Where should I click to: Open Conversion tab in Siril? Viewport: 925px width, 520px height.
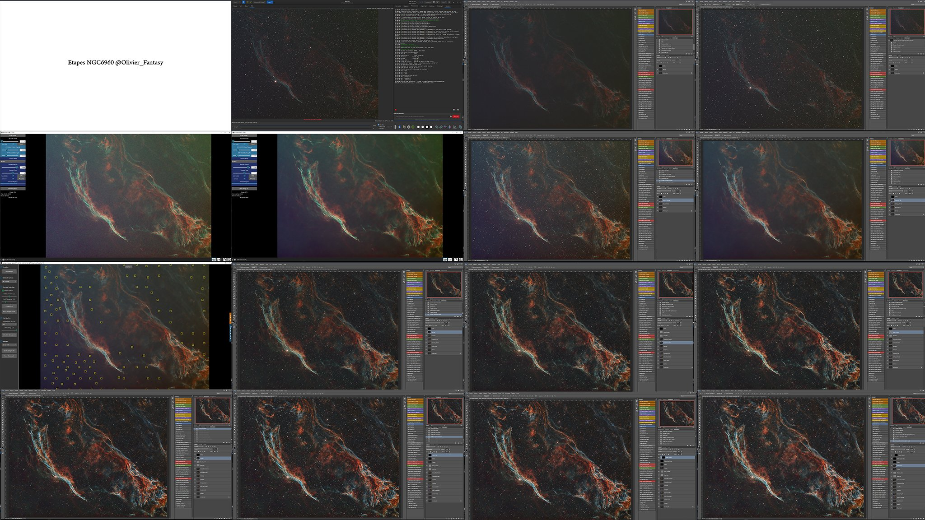(398, 6)
